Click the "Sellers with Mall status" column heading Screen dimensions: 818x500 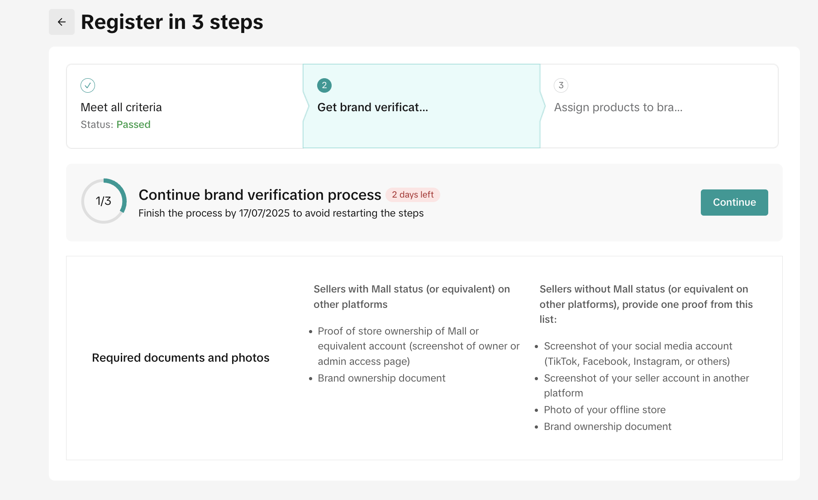pos(411,297)
